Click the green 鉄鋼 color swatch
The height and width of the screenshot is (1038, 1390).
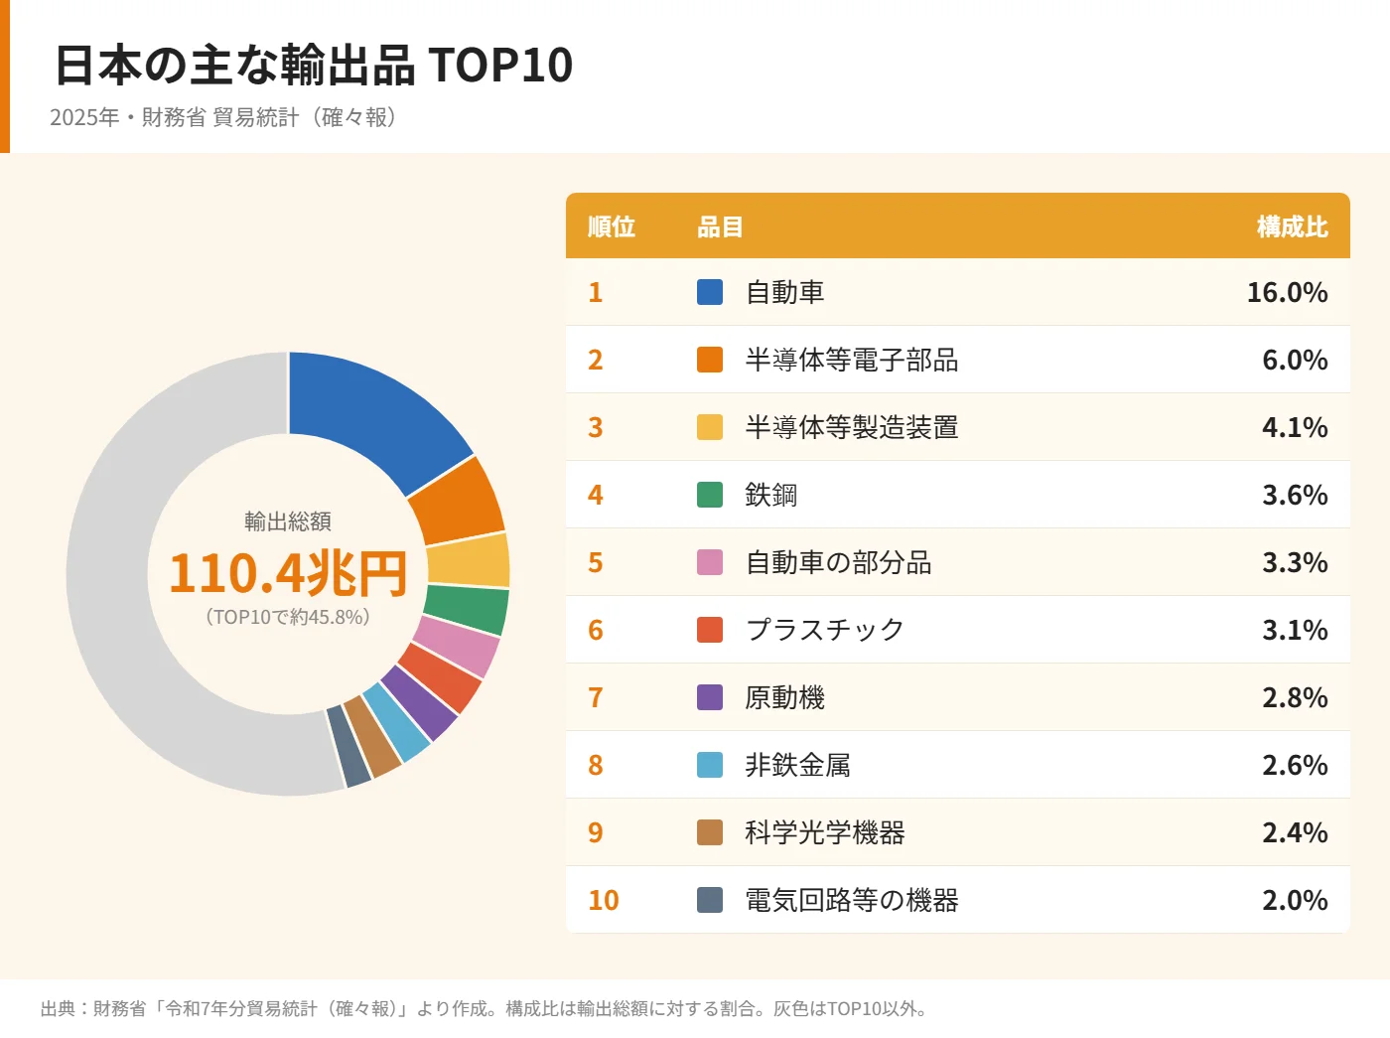point(710,495)
